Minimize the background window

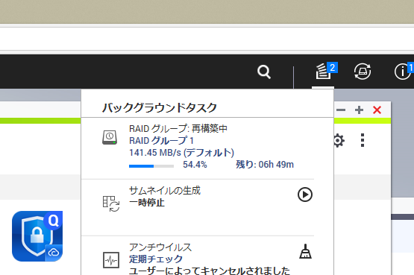341,110
